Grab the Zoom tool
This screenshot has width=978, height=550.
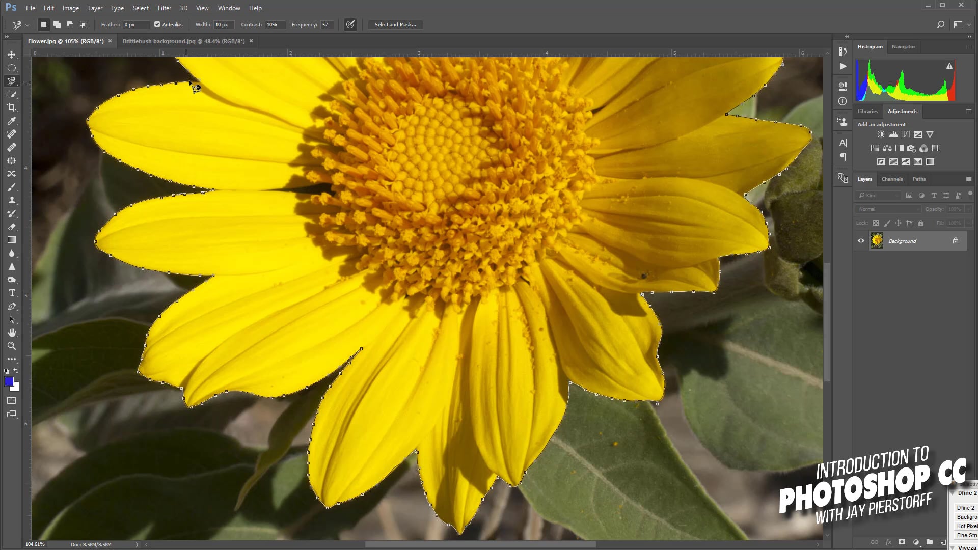[11, 346]
